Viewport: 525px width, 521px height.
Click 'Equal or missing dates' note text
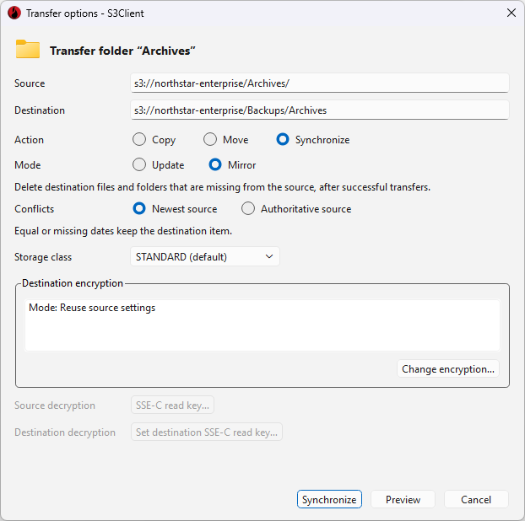coord(123,231)
